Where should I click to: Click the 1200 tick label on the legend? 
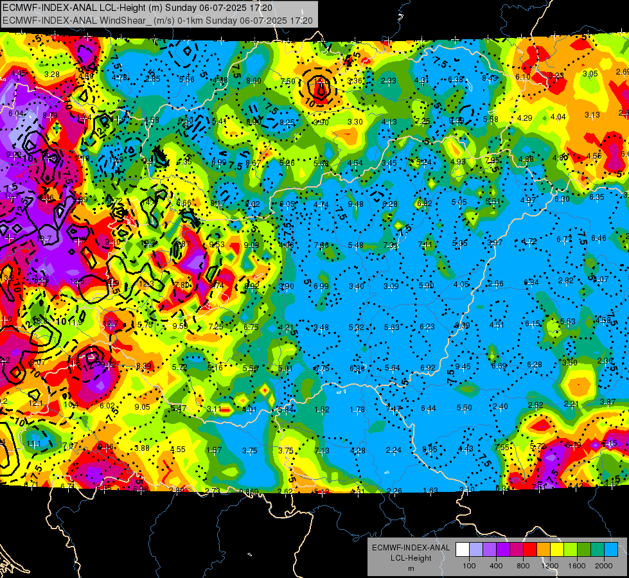[550, 566]
